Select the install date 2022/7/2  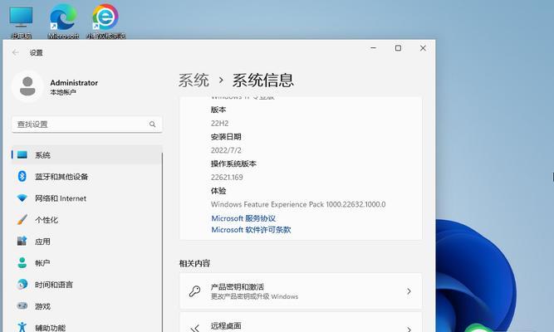click(x=226, y=150)
